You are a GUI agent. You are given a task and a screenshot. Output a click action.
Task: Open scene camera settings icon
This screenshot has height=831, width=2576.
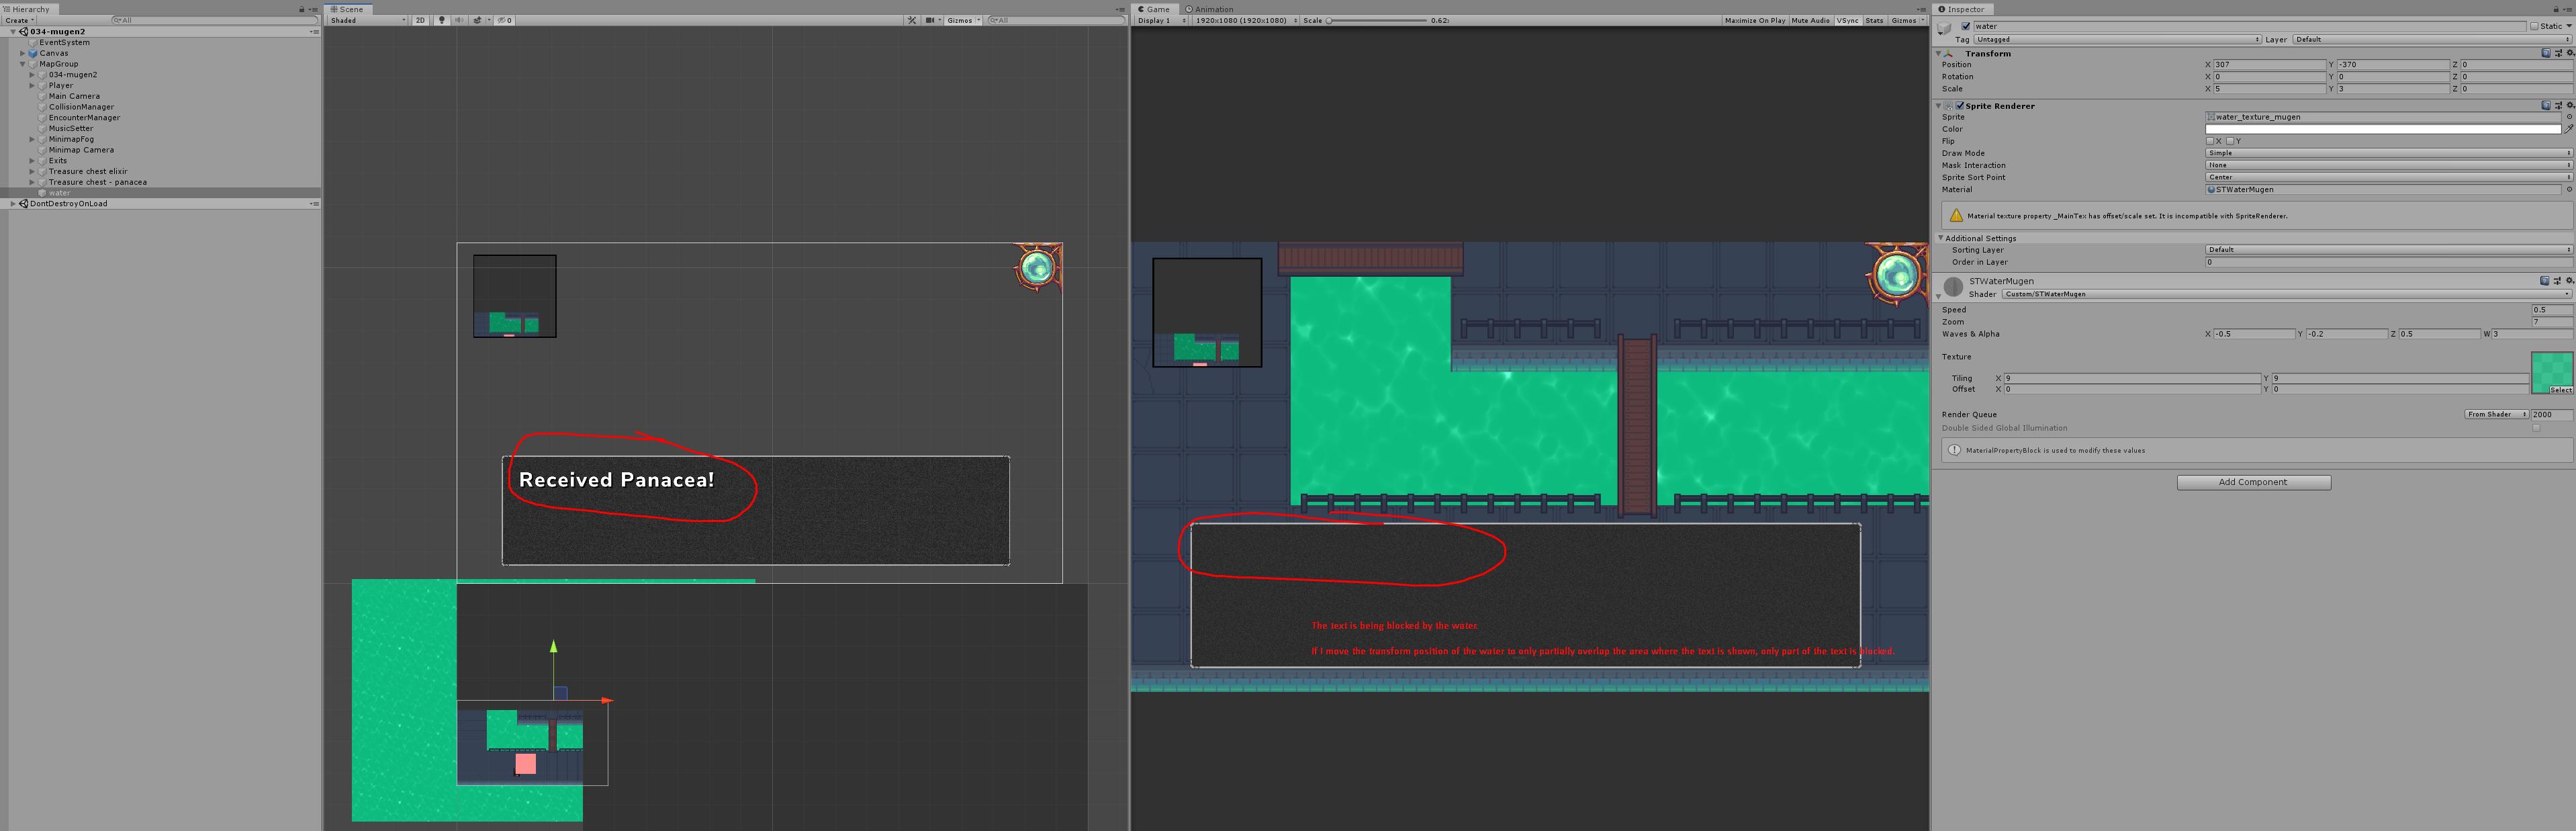(x=932, y=20)
